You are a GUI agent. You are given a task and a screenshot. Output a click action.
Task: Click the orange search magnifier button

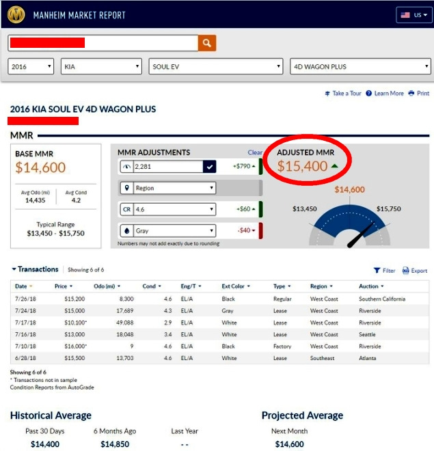click(207, 43)
